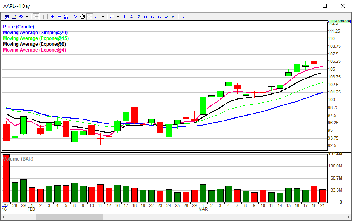This screenshot has width=352, height=221.
Task: Select the trend line drawing tool
Action: click(x=97, y=17)
